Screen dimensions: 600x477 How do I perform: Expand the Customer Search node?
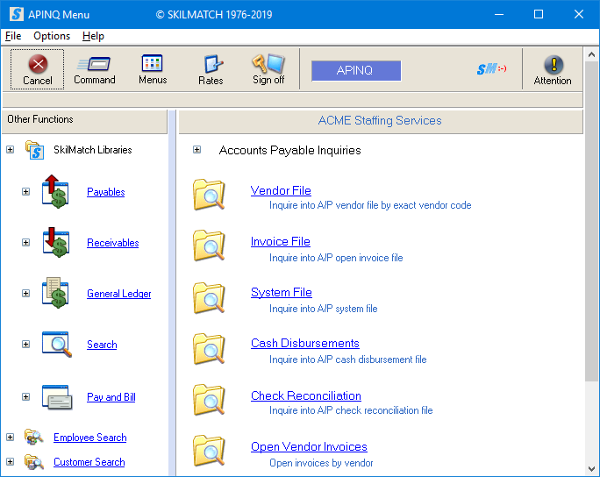click(11, 462)
